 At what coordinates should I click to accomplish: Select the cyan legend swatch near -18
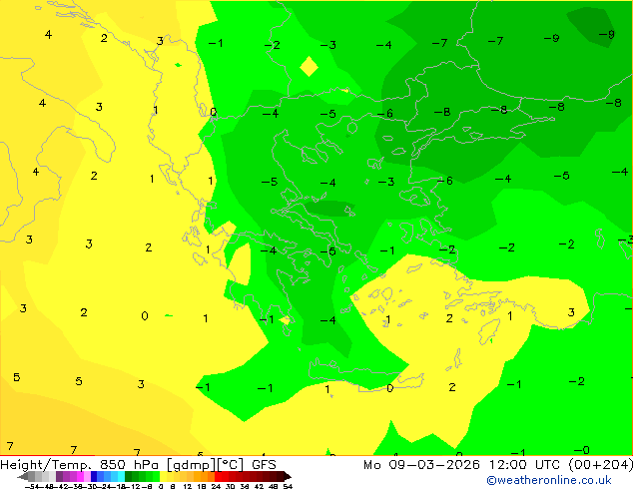pyautogui.click(x=121, y=476)
